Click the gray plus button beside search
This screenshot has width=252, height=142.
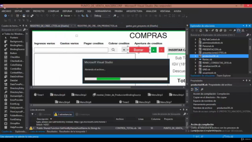click(124, 50)
